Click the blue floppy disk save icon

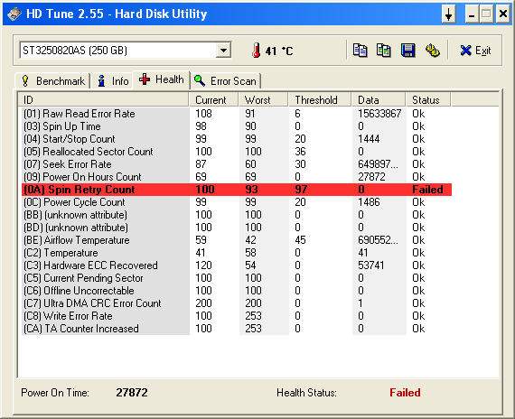click(x=407, y=51)
